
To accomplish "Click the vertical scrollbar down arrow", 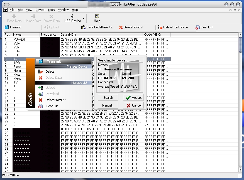I will (240, 170).
